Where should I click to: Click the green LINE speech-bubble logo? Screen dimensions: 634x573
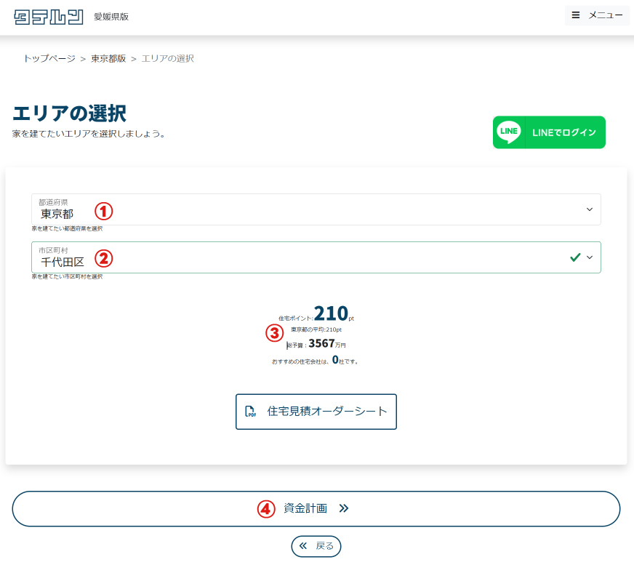[509, 132]
